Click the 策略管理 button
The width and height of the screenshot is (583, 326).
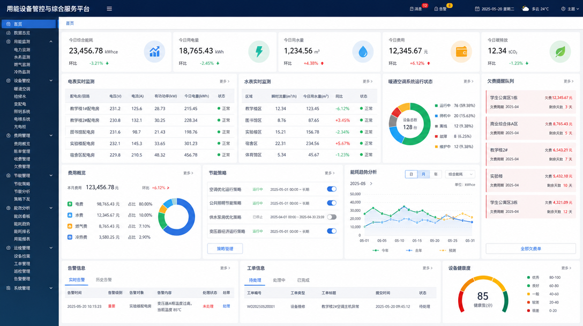click(225, 249)
